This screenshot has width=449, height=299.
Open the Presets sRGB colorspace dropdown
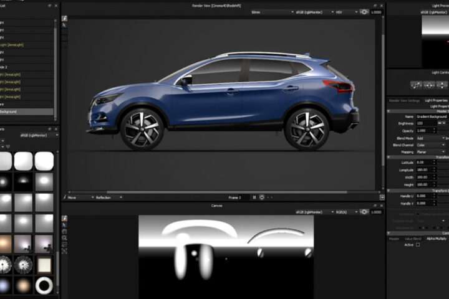pos(39,135)
